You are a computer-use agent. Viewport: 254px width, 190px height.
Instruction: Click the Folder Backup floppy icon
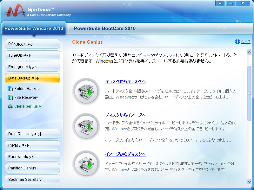coord(10,89)
